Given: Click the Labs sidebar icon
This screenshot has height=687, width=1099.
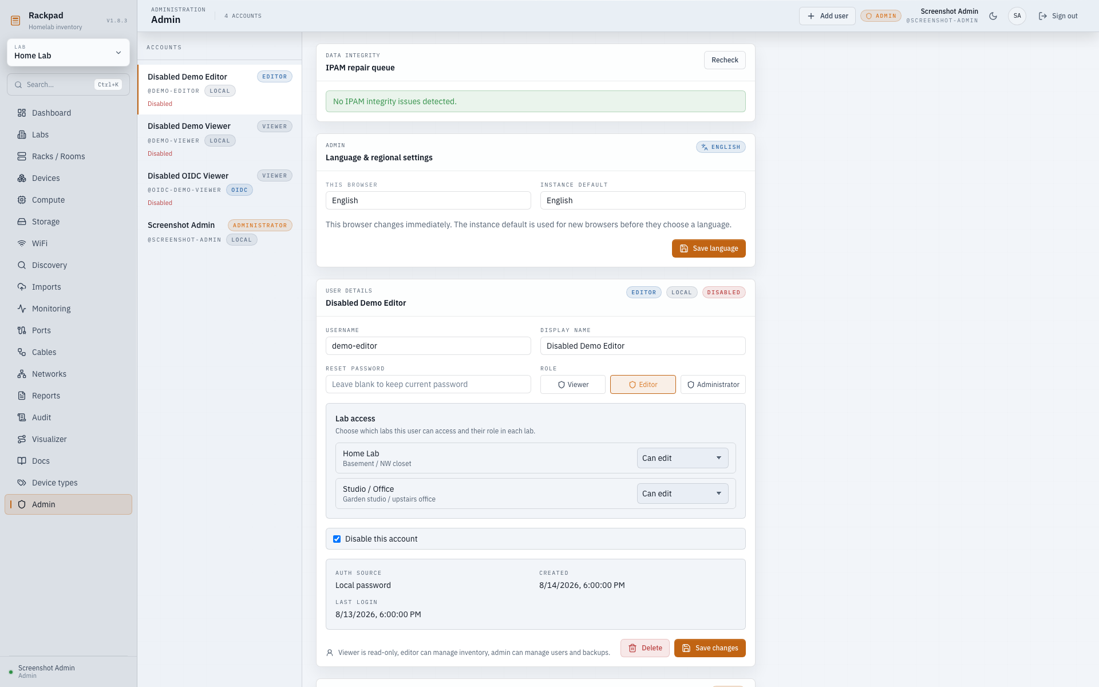Looking at the screenshot, I should click(x=22, y=135).
